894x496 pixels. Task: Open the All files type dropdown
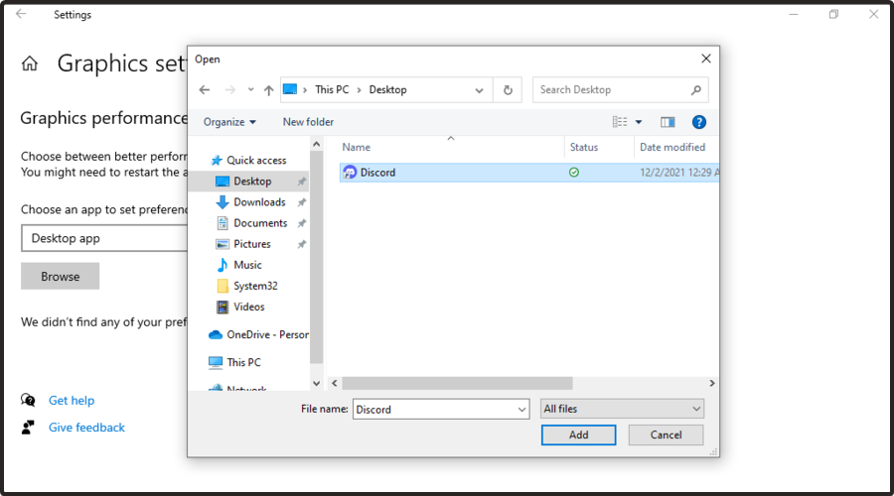click(622, 409)
